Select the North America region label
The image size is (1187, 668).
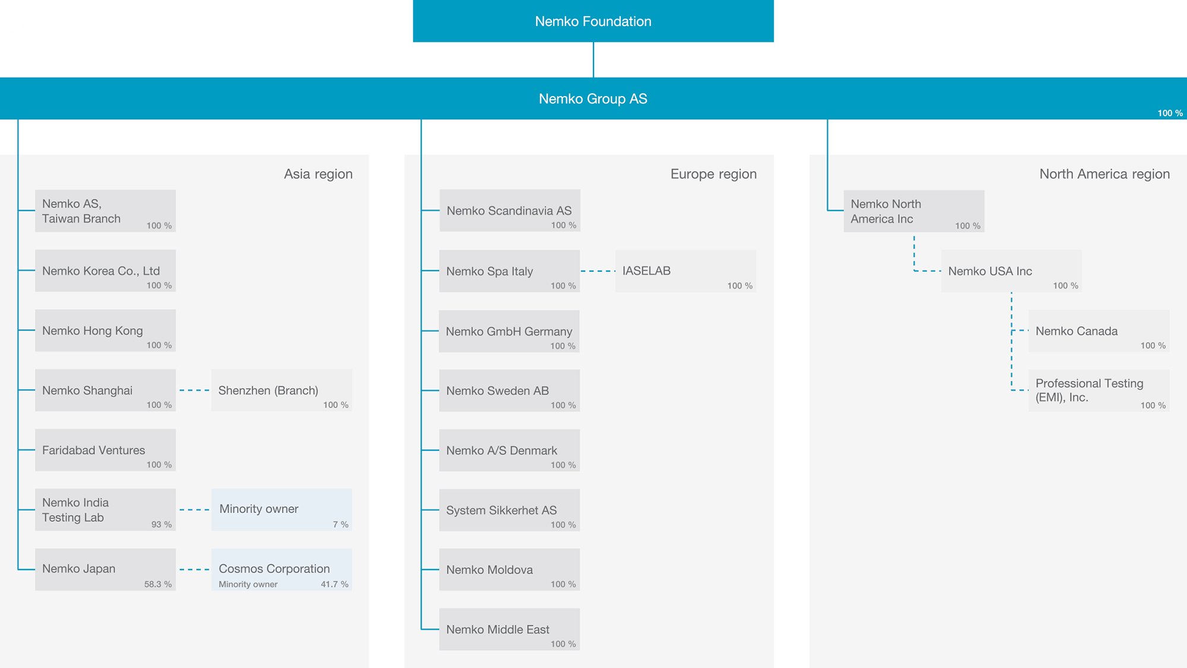click(1104, 174)
